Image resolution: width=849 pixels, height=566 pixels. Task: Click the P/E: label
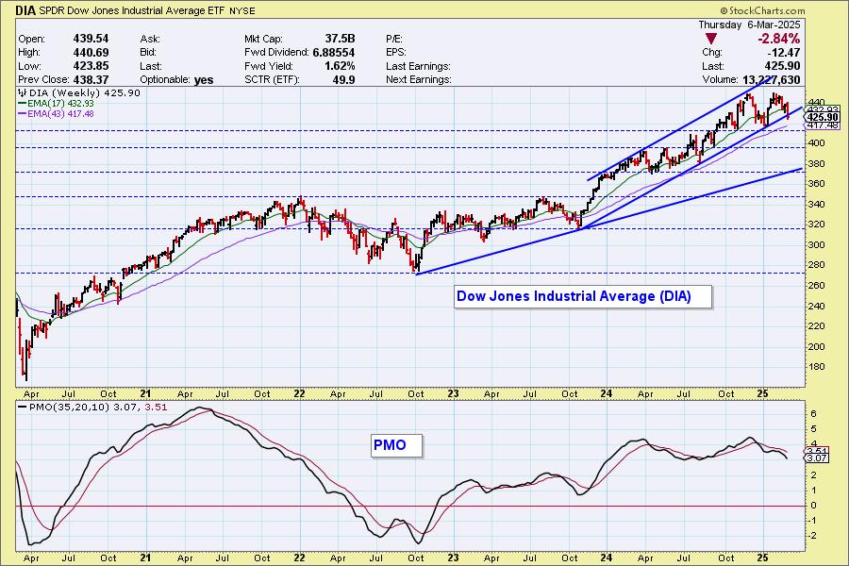click(x=394, y=39)
